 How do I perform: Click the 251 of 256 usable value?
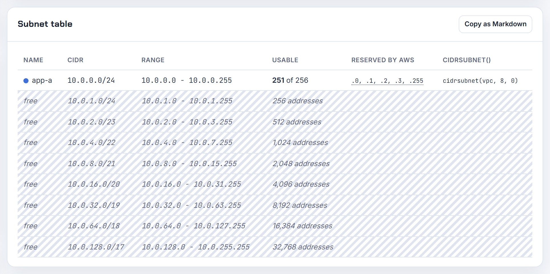coord(290,80)
